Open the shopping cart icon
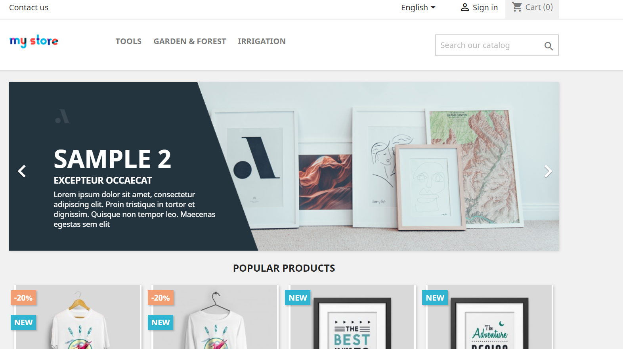Viewport: 623px width, 349px height. tap(517, 7)
